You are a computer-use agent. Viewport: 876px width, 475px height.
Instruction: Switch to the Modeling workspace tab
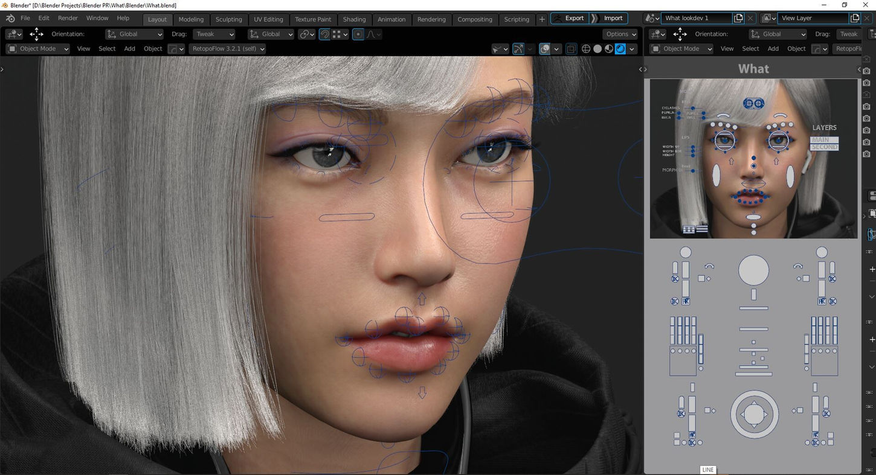point(191,19)
